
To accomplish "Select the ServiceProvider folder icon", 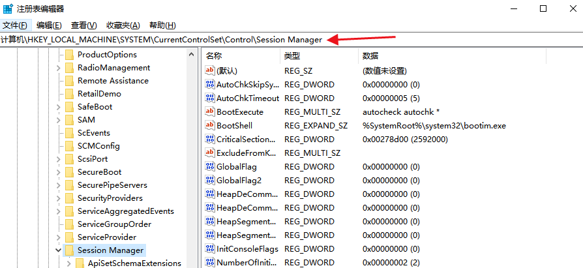I will (70, 237).
